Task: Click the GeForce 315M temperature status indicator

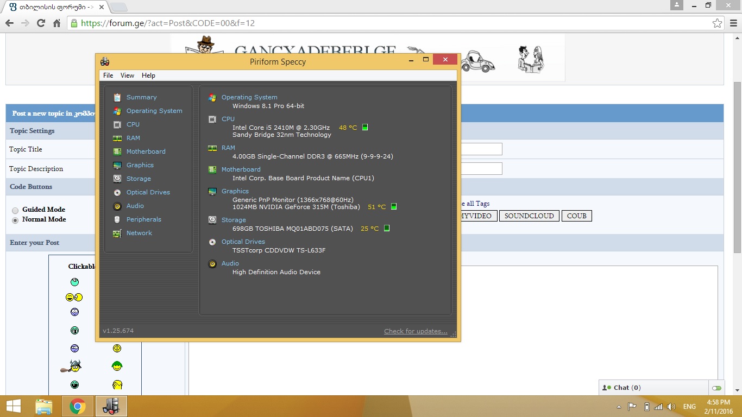Action: 394,207
